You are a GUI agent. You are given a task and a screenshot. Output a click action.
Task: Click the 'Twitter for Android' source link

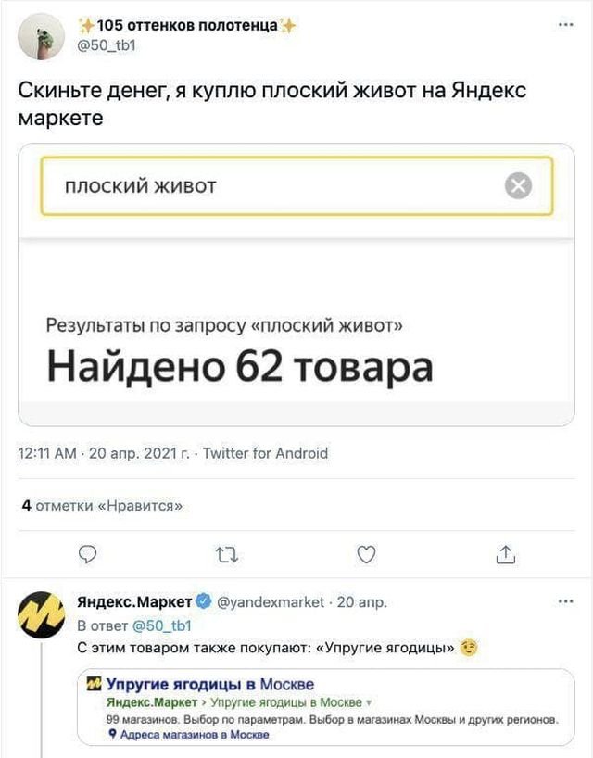pos(265,453)
